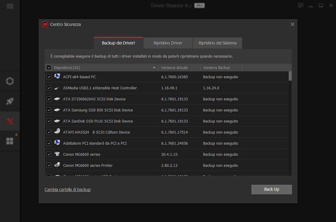The image size is (336, 222).
Task: Click the Centro Sicurezza logo icon
Action: tap(45, 25)
